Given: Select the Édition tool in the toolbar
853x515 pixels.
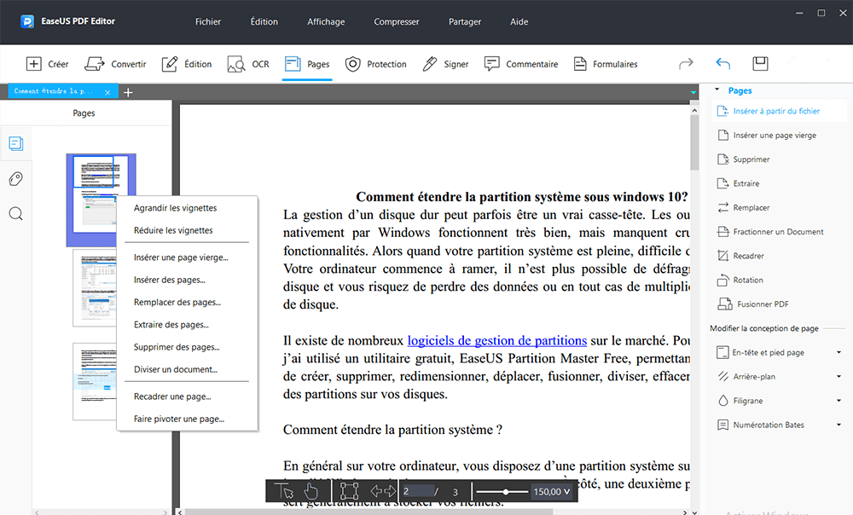Looking at the screenshot, I should (187, 64).
